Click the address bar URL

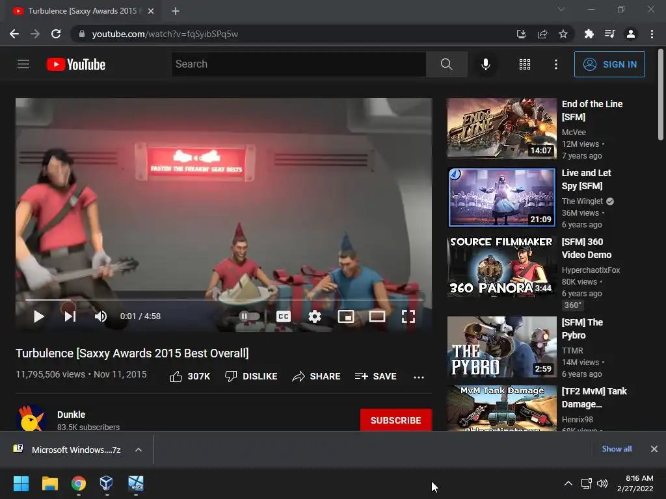165,34
